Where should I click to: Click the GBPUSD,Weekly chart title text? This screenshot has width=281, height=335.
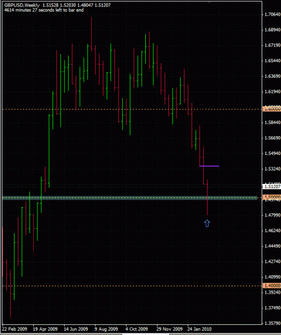tap(22, 5)
